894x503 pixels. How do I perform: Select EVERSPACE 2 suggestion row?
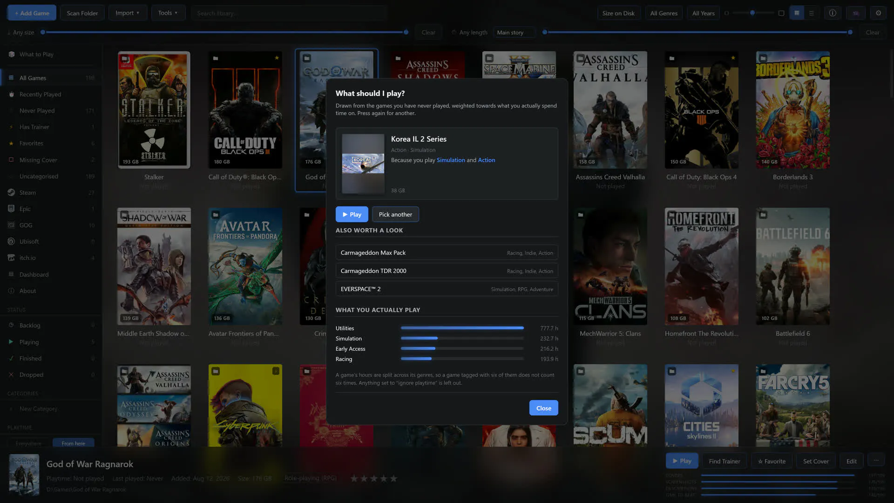[x=447, y=289]
